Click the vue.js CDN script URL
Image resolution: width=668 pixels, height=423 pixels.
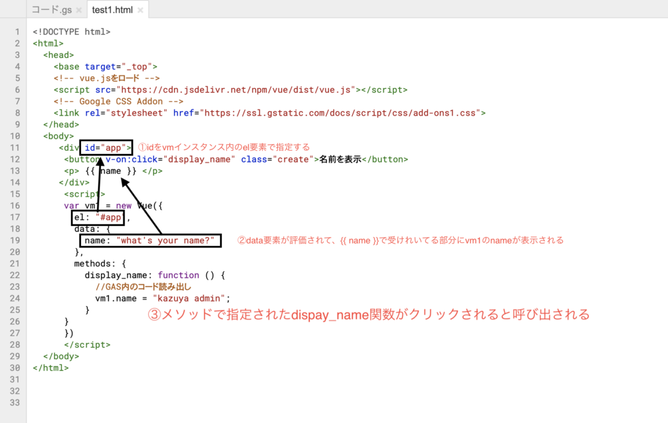tap(235, 90)
